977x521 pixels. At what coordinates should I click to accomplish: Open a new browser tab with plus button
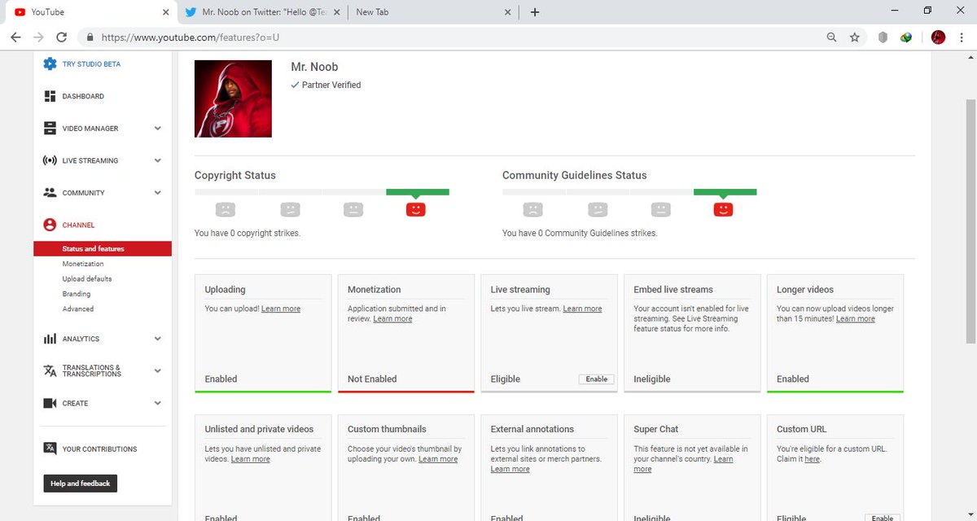(535, 12)
